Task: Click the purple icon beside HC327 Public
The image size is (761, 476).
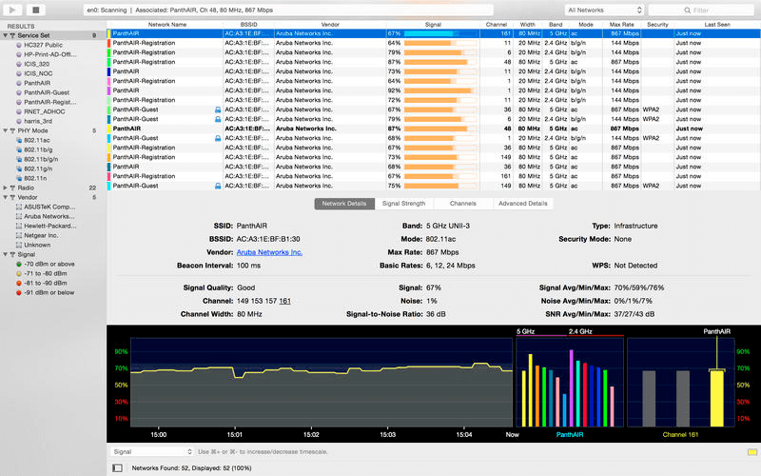Action: coord(19,45)
